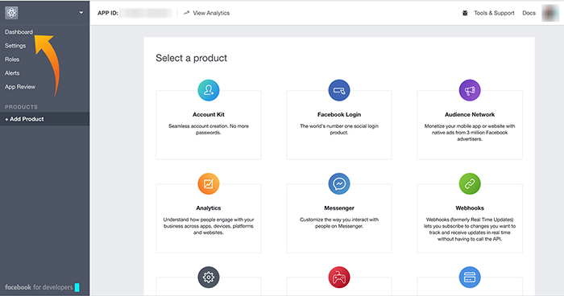564x296 pixels.
Task: Open the Docs link
Action: point(529,13)
